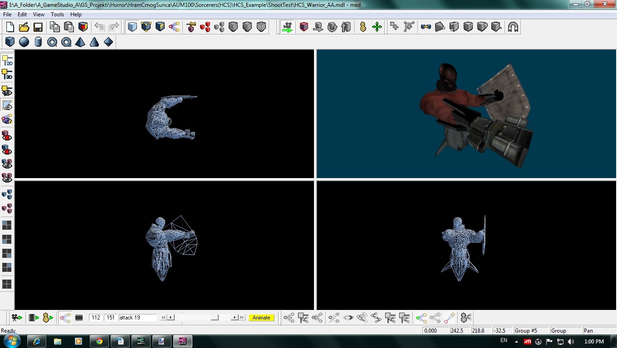
Task: Add a diamond primitive
Action: pos(108,42)
